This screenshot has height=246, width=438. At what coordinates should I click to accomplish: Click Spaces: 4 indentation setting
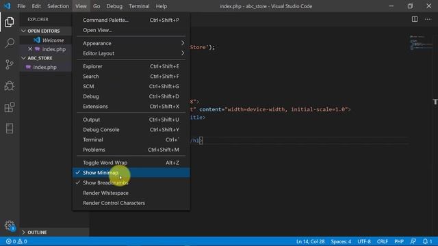point(341,241)
